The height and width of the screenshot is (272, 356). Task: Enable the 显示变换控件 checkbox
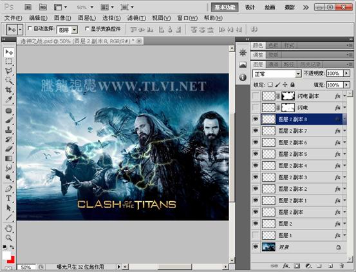point(87,28)
